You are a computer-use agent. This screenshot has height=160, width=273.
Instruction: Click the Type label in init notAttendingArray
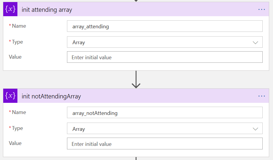point(17,128)
